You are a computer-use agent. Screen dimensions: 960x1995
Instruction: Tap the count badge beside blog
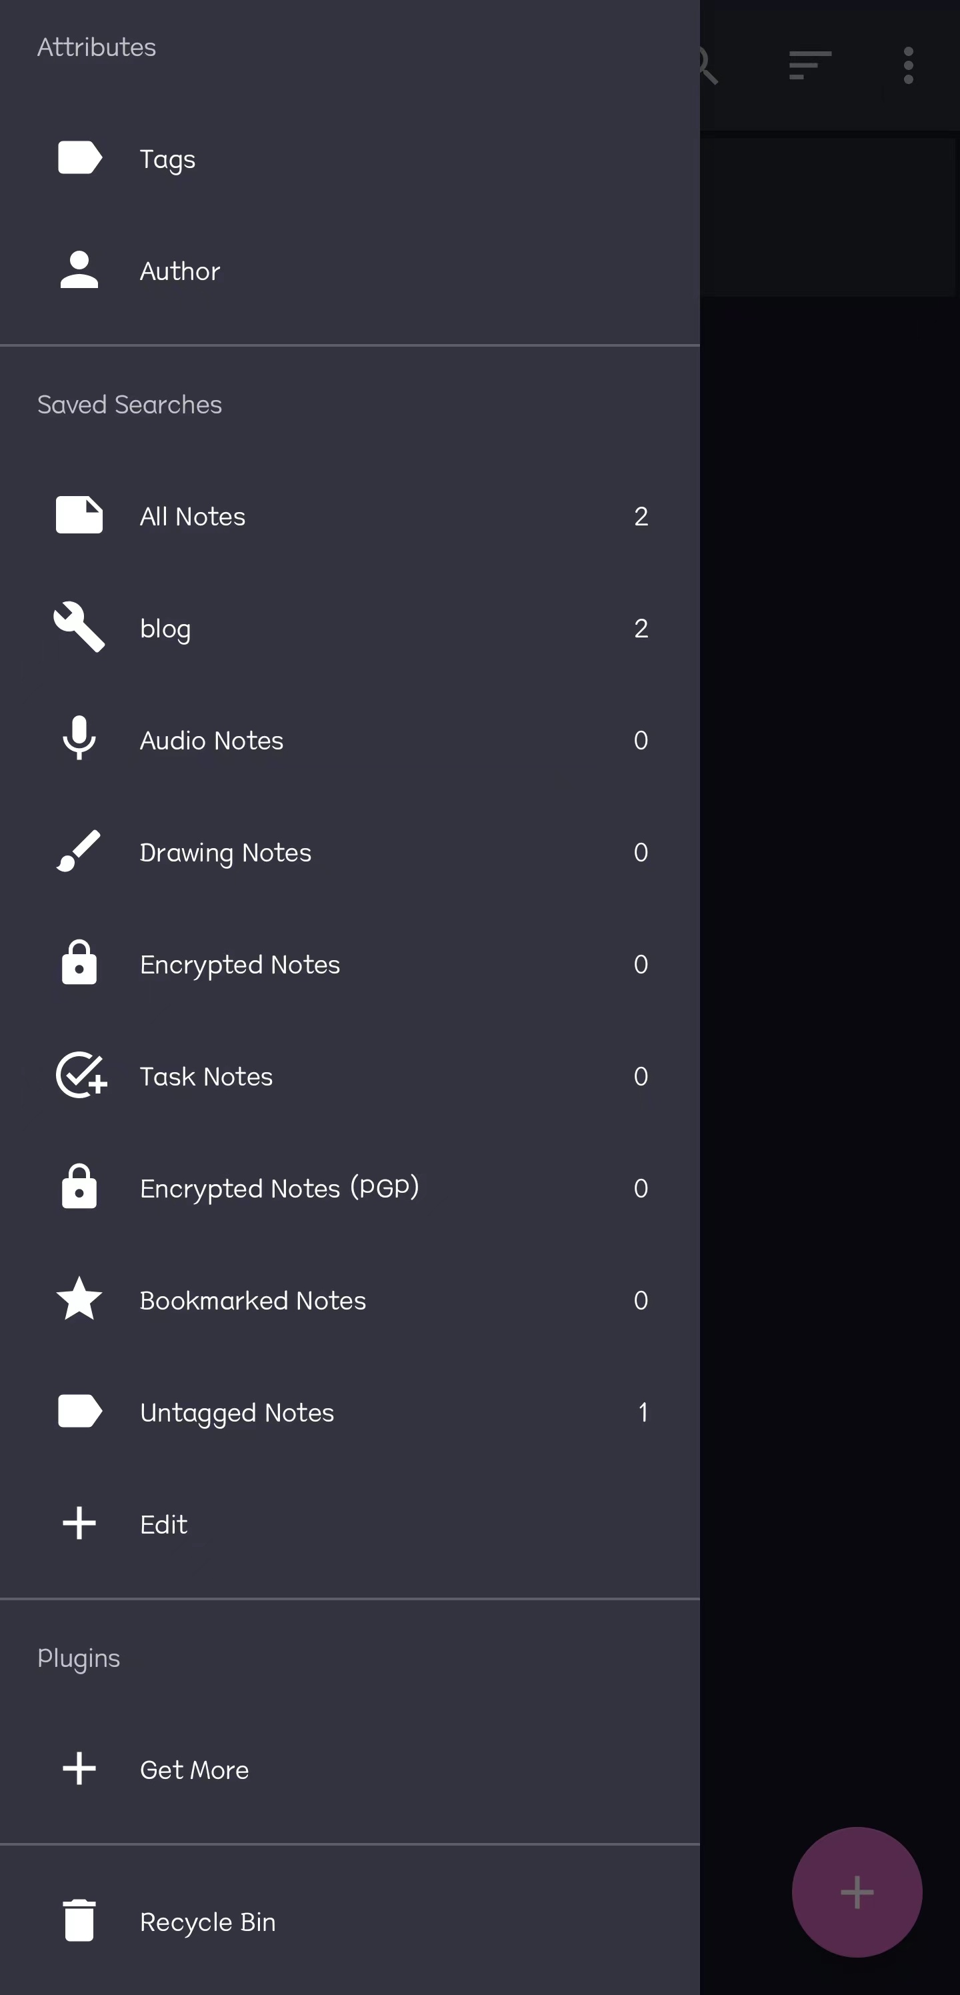click(x=641, y=628)
